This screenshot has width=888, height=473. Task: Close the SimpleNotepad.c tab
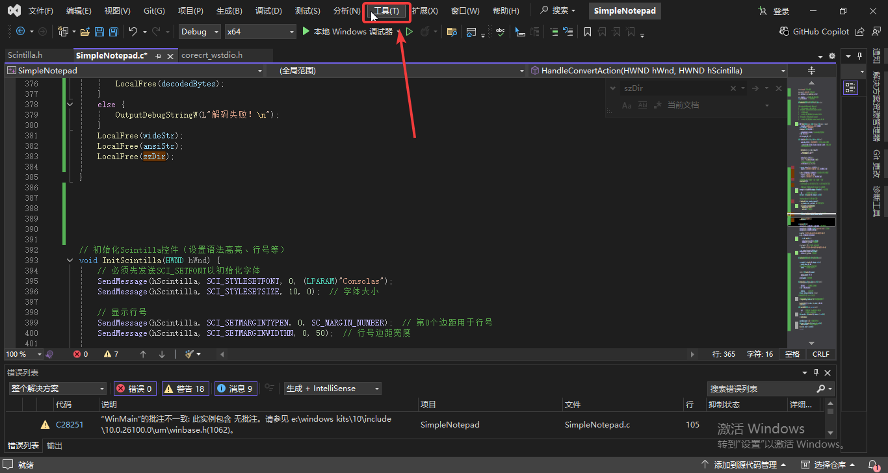(x=171, y=57)
